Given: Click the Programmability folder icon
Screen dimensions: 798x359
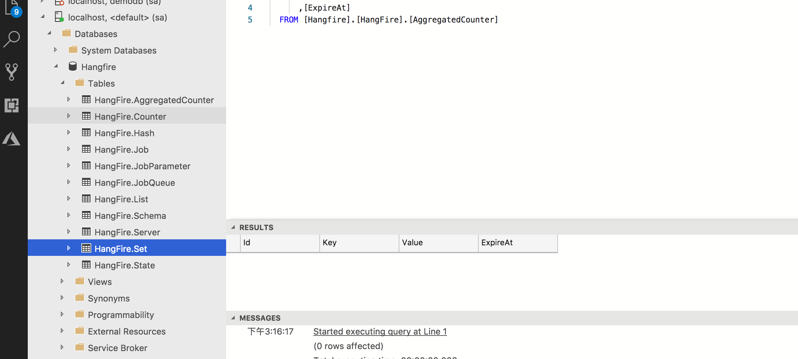Looking at the screenshot, I should 80,314.
